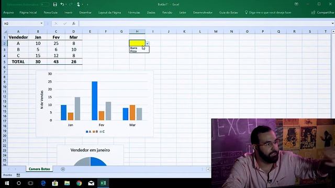The image size is (335, 188).
Task: Switch to Página Inicial ribbon tab
Action: (28, 13)
